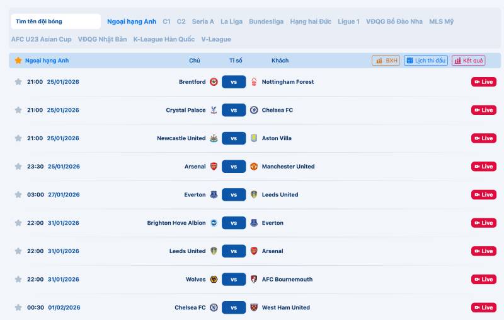Image resolution: width=504 pixels, height=320 pixels.
Task: Watch Live for Crystal Palace vs Chelsea
Action: (484, 110)
